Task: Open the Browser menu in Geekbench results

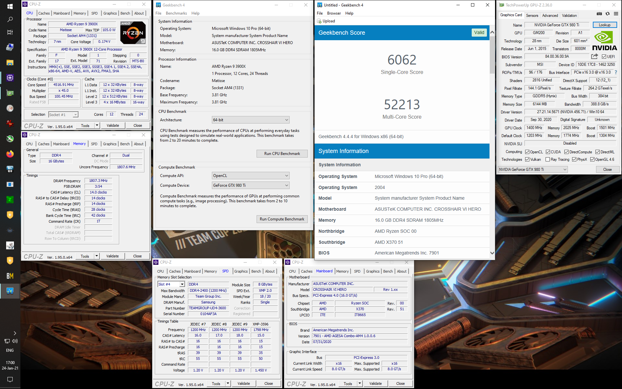Action: tap(334, 13)
